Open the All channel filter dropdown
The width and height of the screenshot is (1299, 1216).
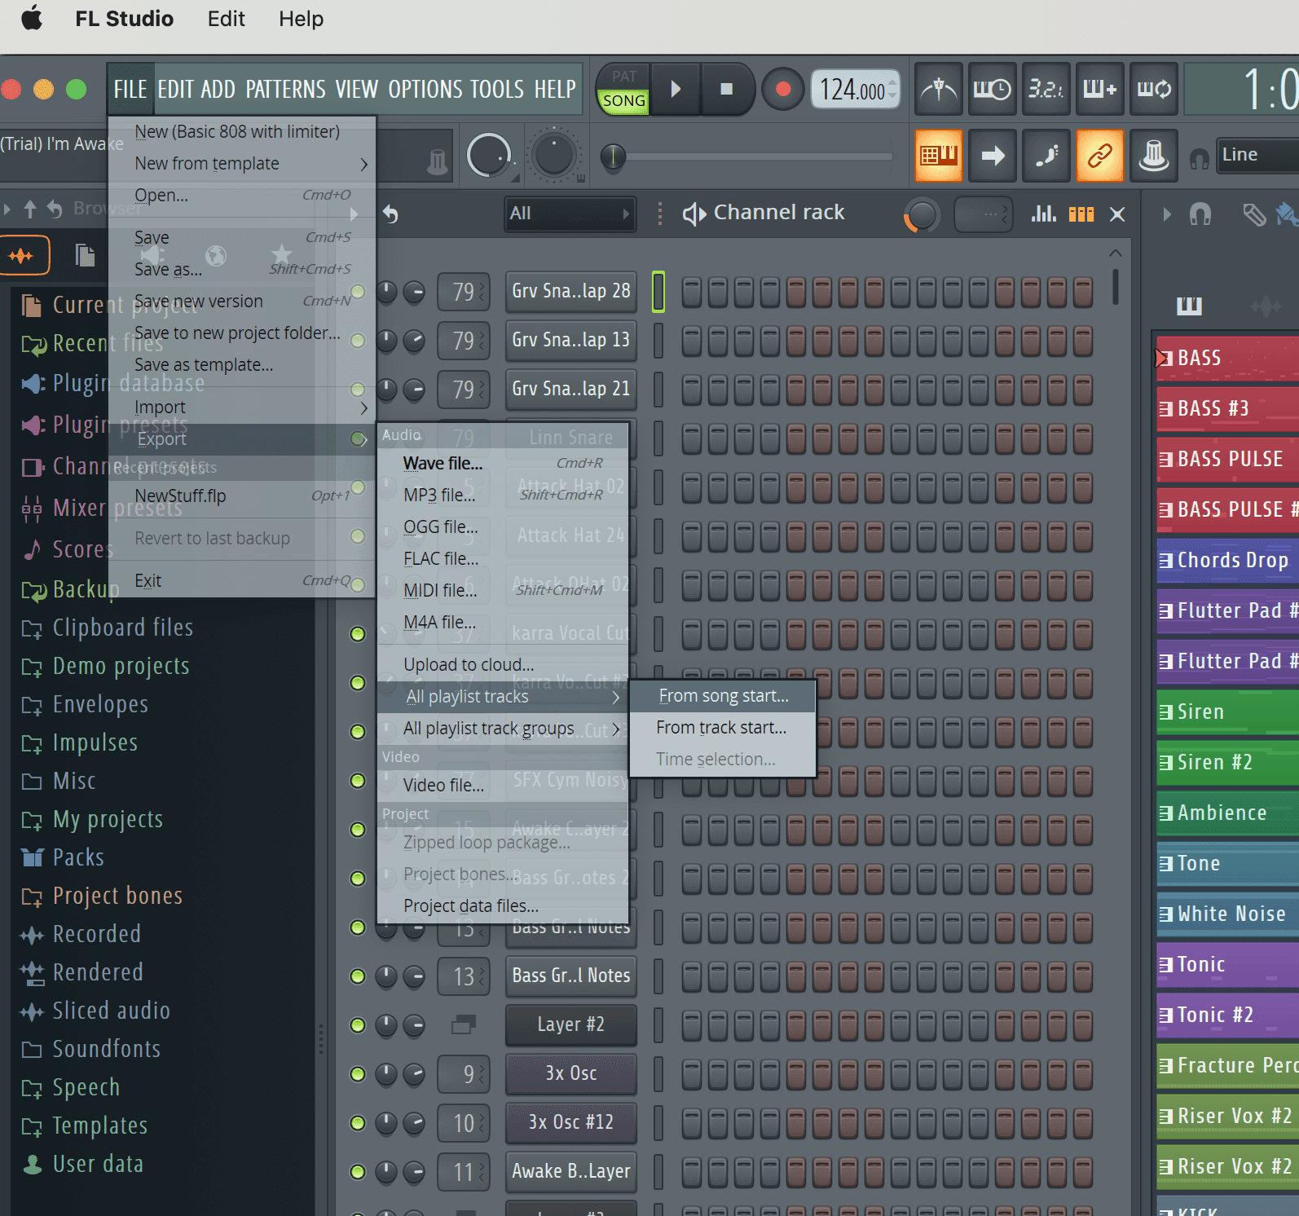(x=570, y=214)
